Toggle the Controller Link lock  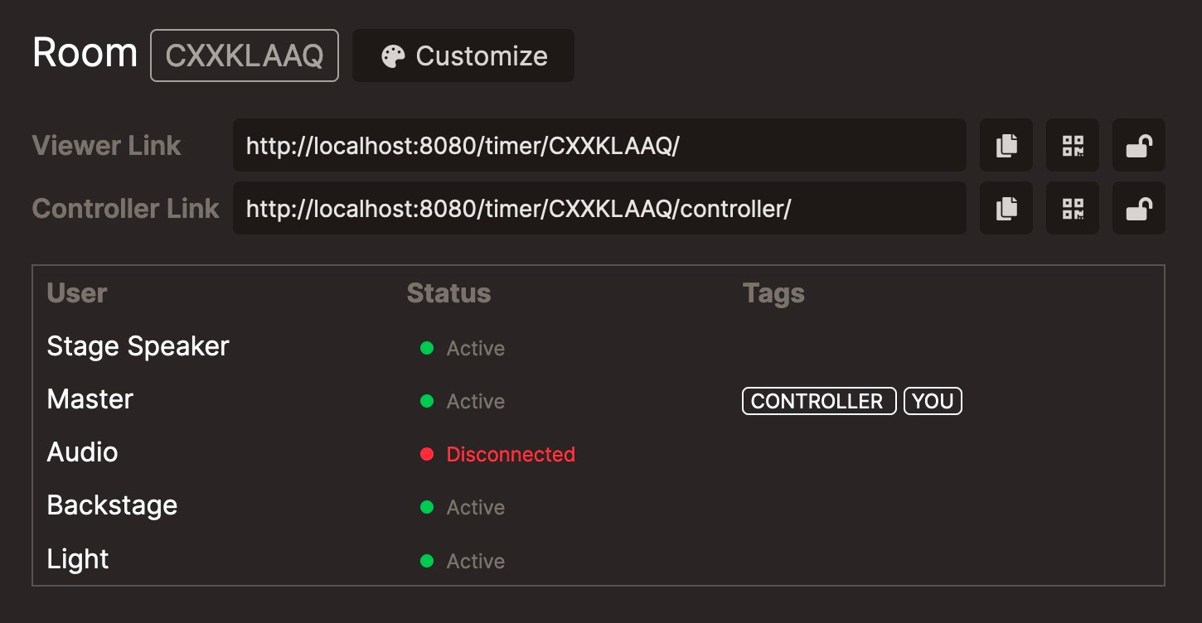[x=1138, y=208]
